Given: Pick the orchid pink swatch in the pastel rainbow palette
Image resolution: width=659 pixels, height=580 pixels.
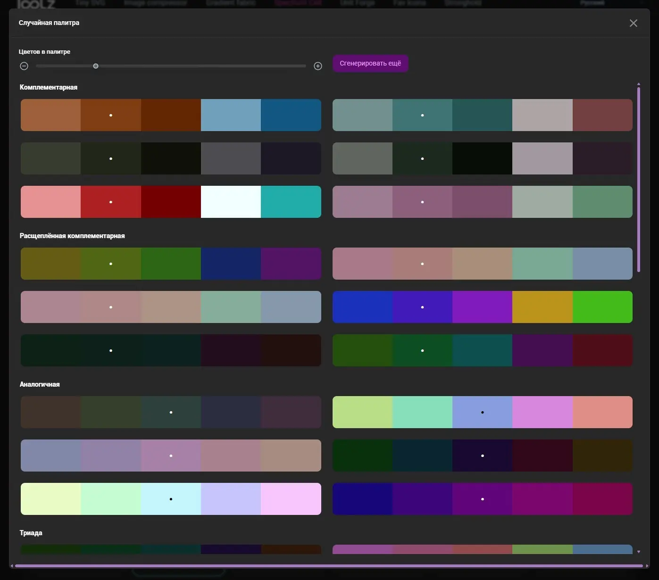Looking at the screenshot, I should (x=542, y=412).
